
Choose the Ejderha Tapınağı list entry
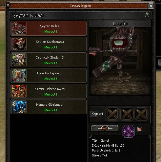[49, 76]
